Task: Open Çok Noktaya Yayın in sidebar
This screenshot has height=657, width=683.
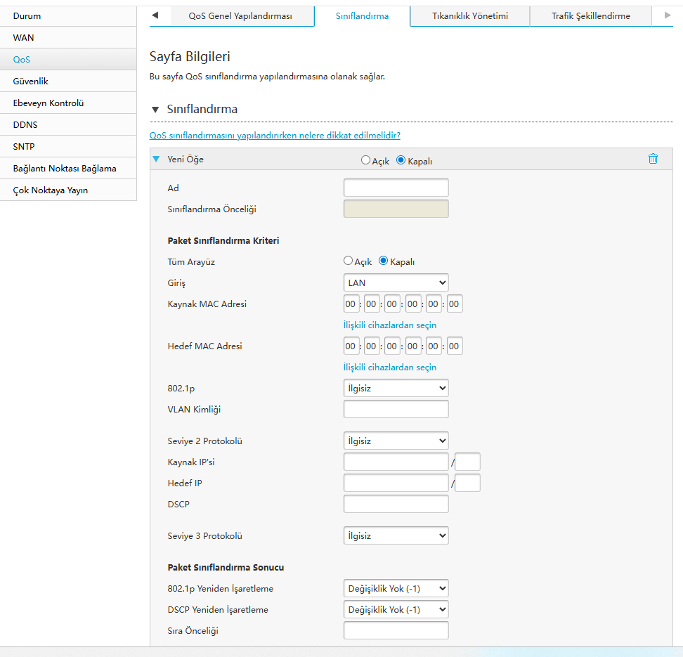Action: pos(68,190)
